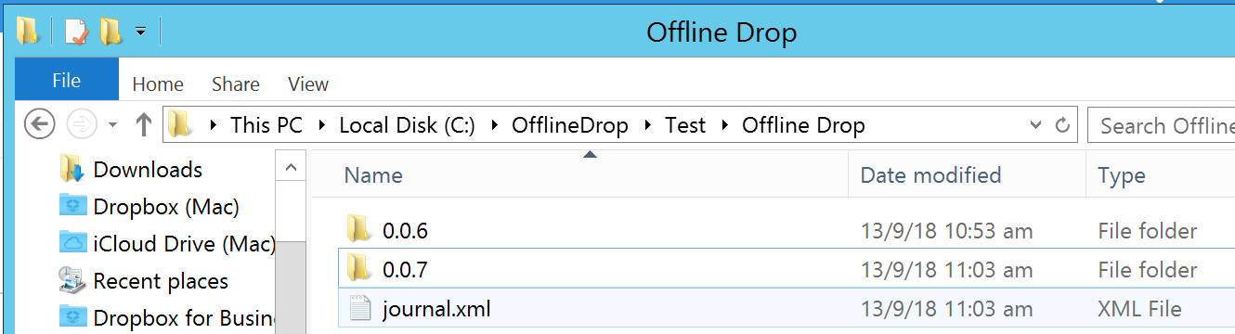Select This PC in the address path
Screen dimensions: 1235x334
click(x=266, y=125)
